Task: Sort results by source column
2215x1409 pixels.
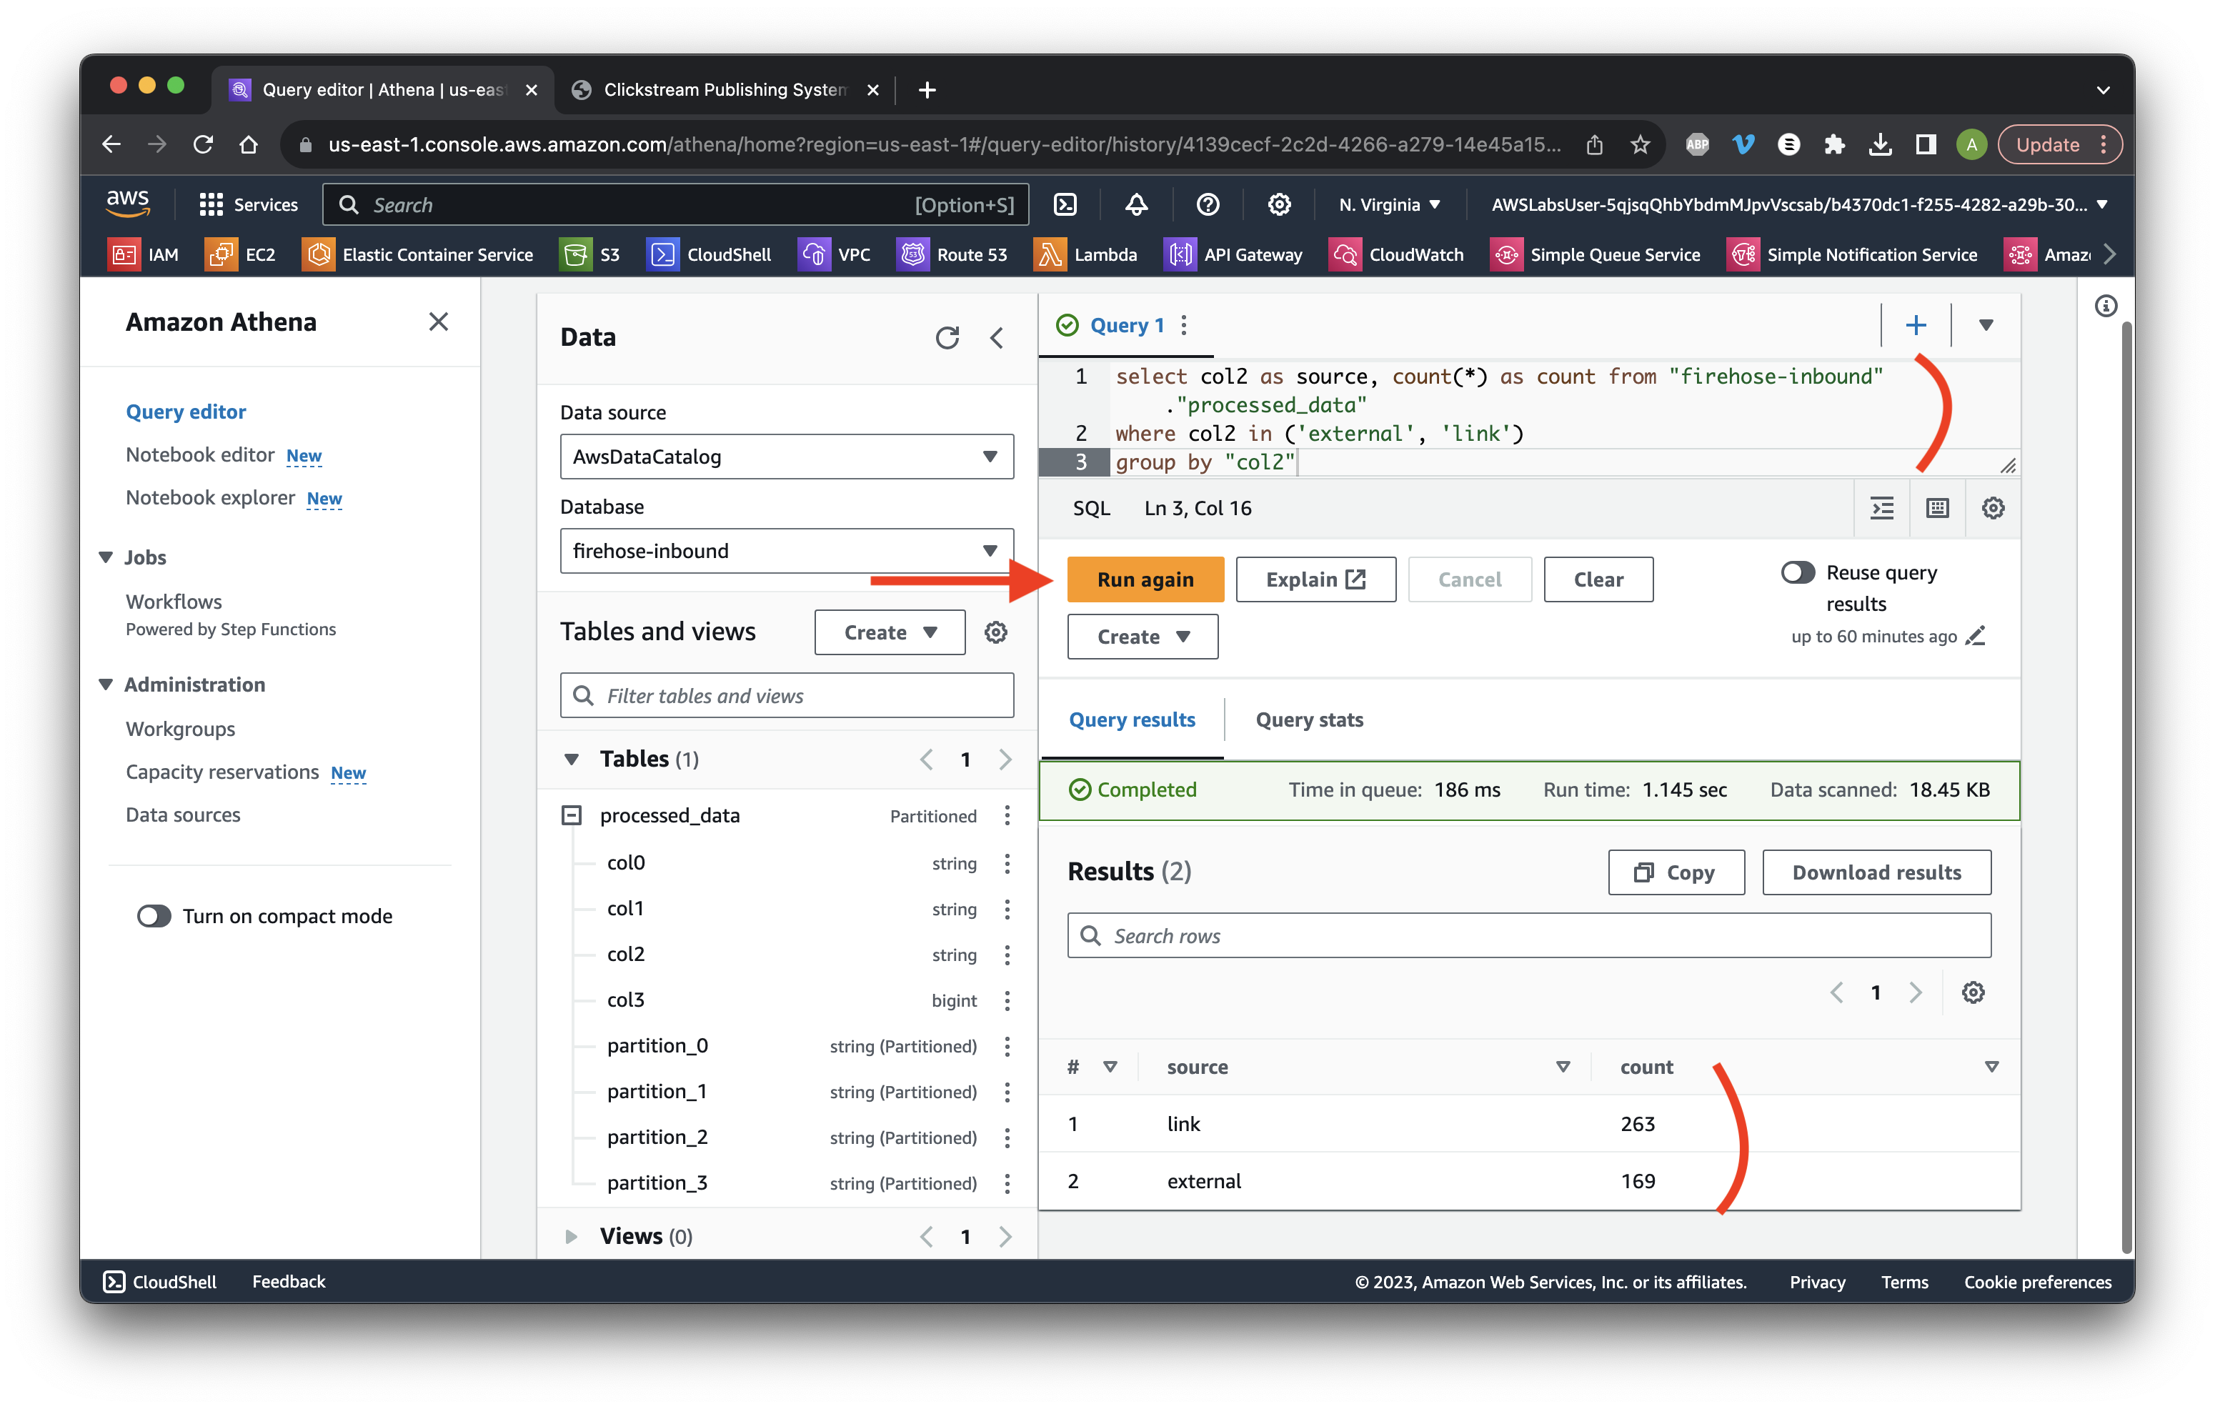Action: (x=1562, y=1067)
